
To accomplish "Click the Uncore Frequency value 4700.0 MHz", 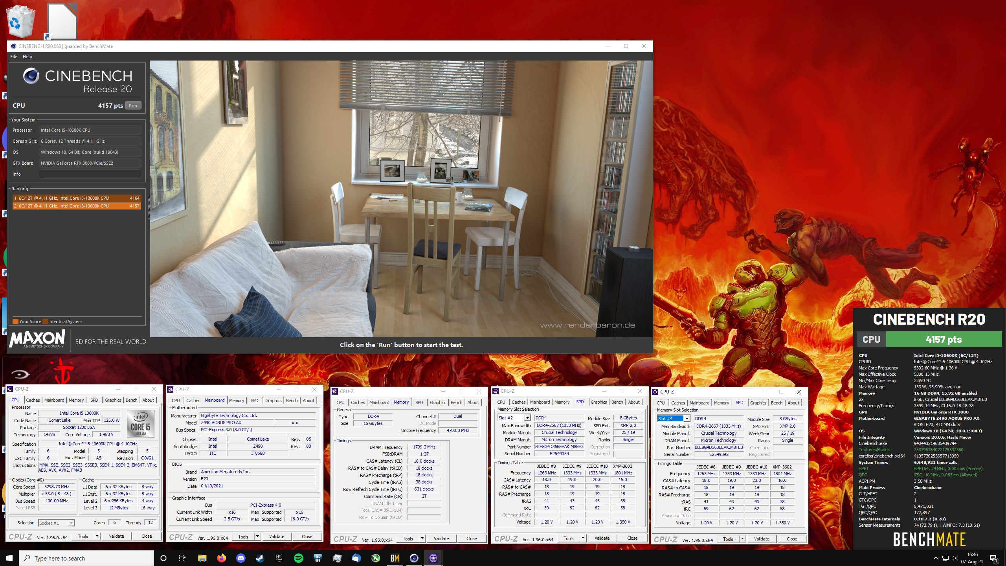I will pos(458,430).
